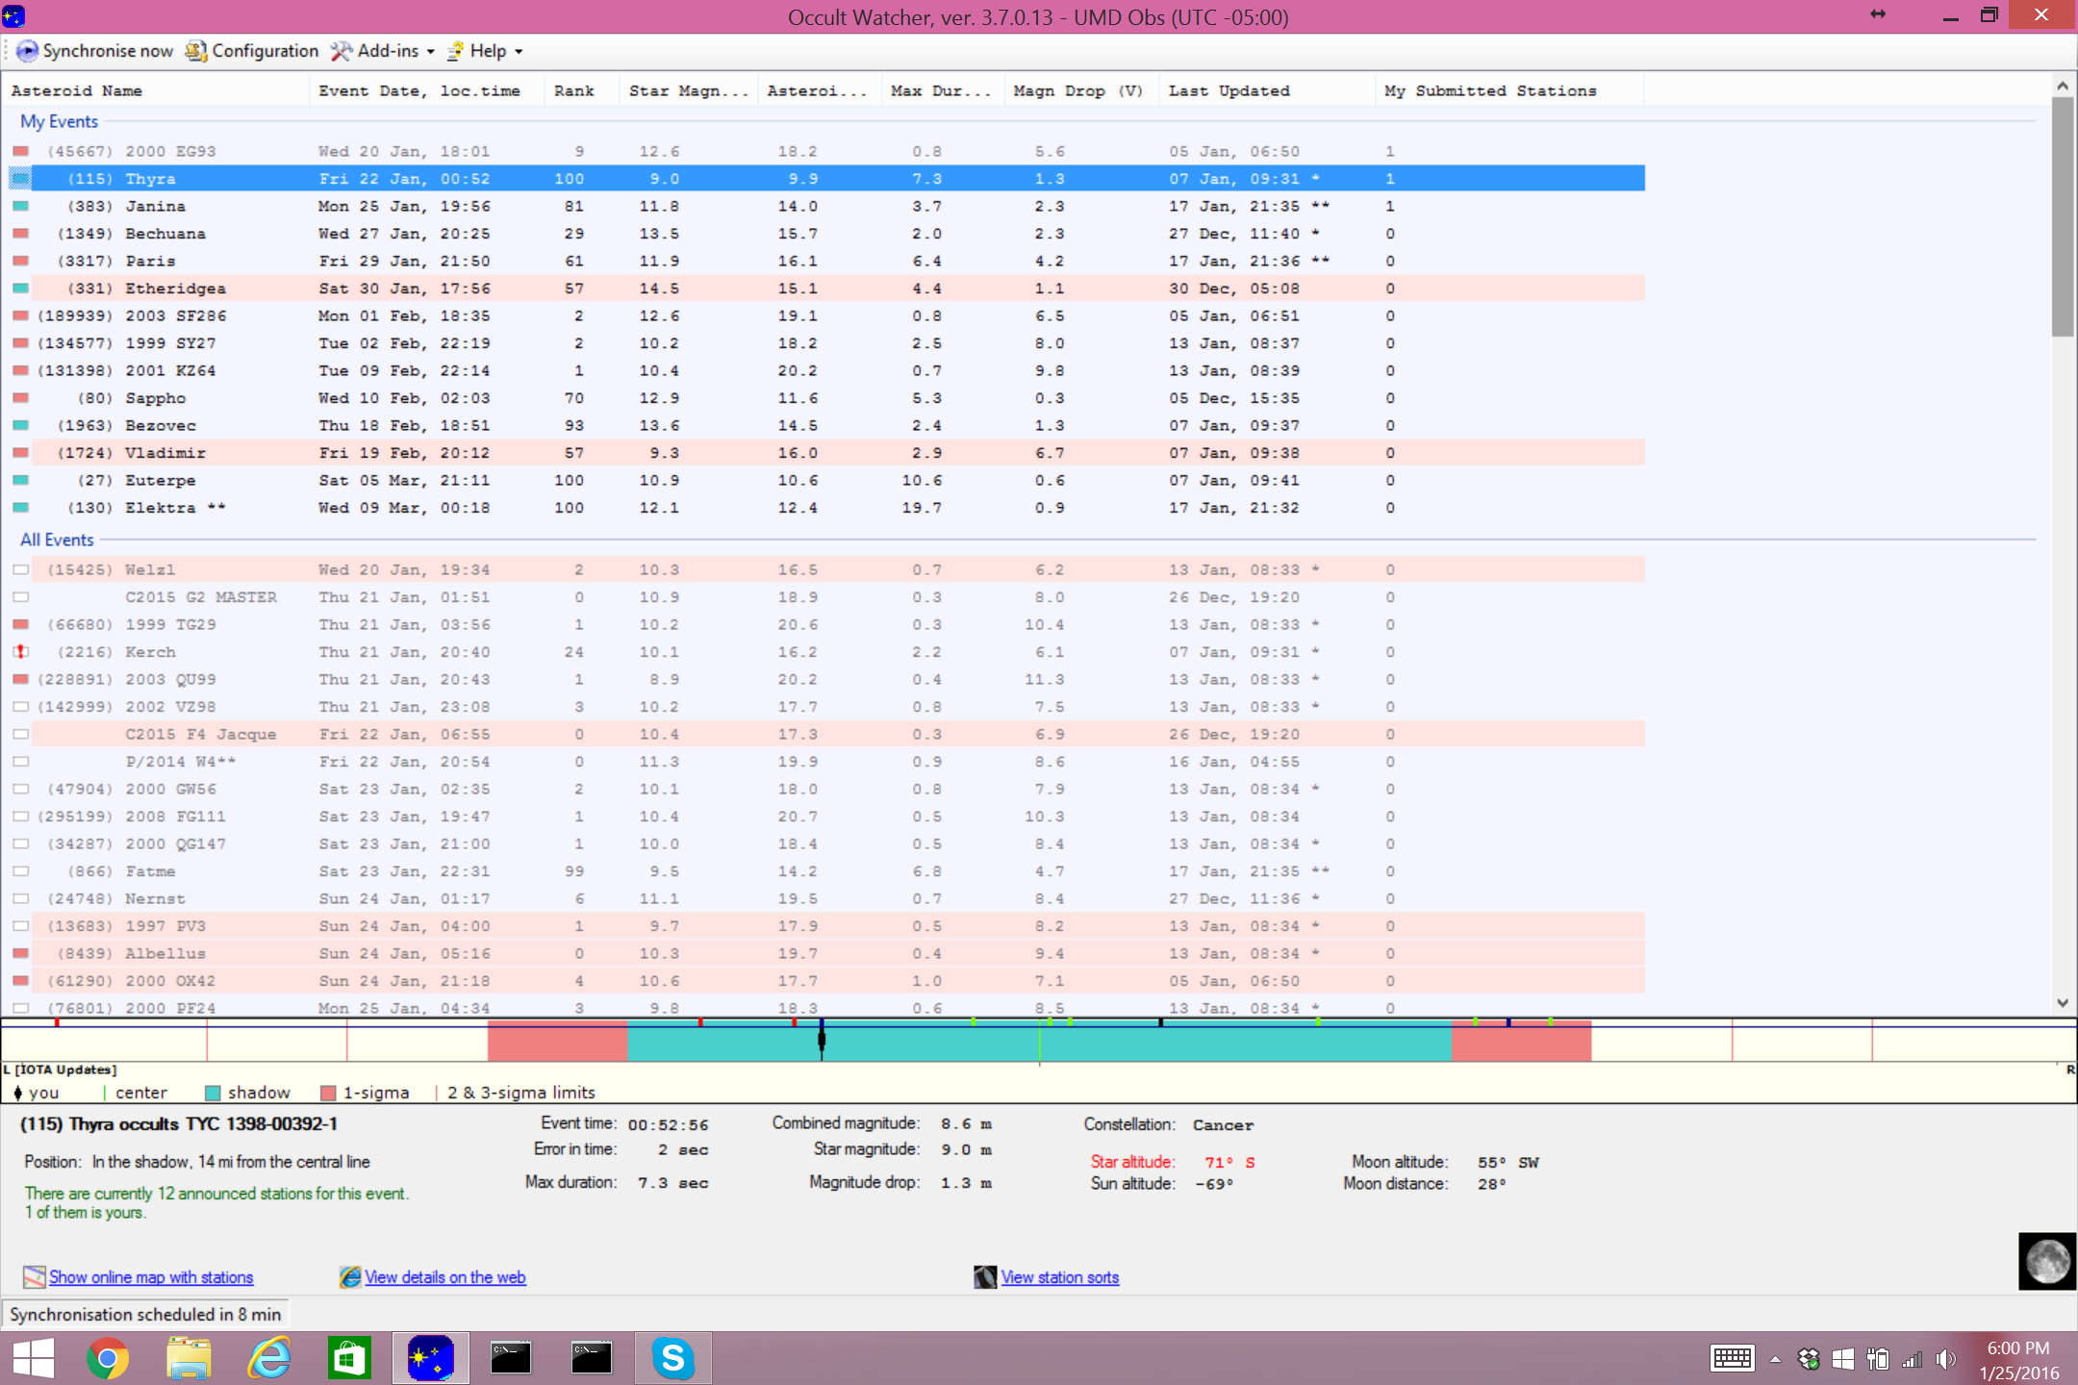This screenshot has width=2078, height=1385.
Task: Collapse the My Events group header
Action: click(x=59, y=122)
